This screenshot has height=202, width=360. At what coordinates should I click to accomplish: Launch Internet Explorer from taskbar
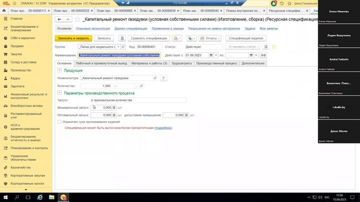pyautogui.click(x=40, y=197)
